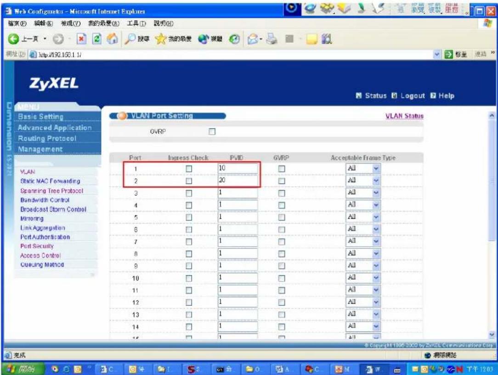
Task: Open Search with the magnifier icon
Action: coord(130,39)
